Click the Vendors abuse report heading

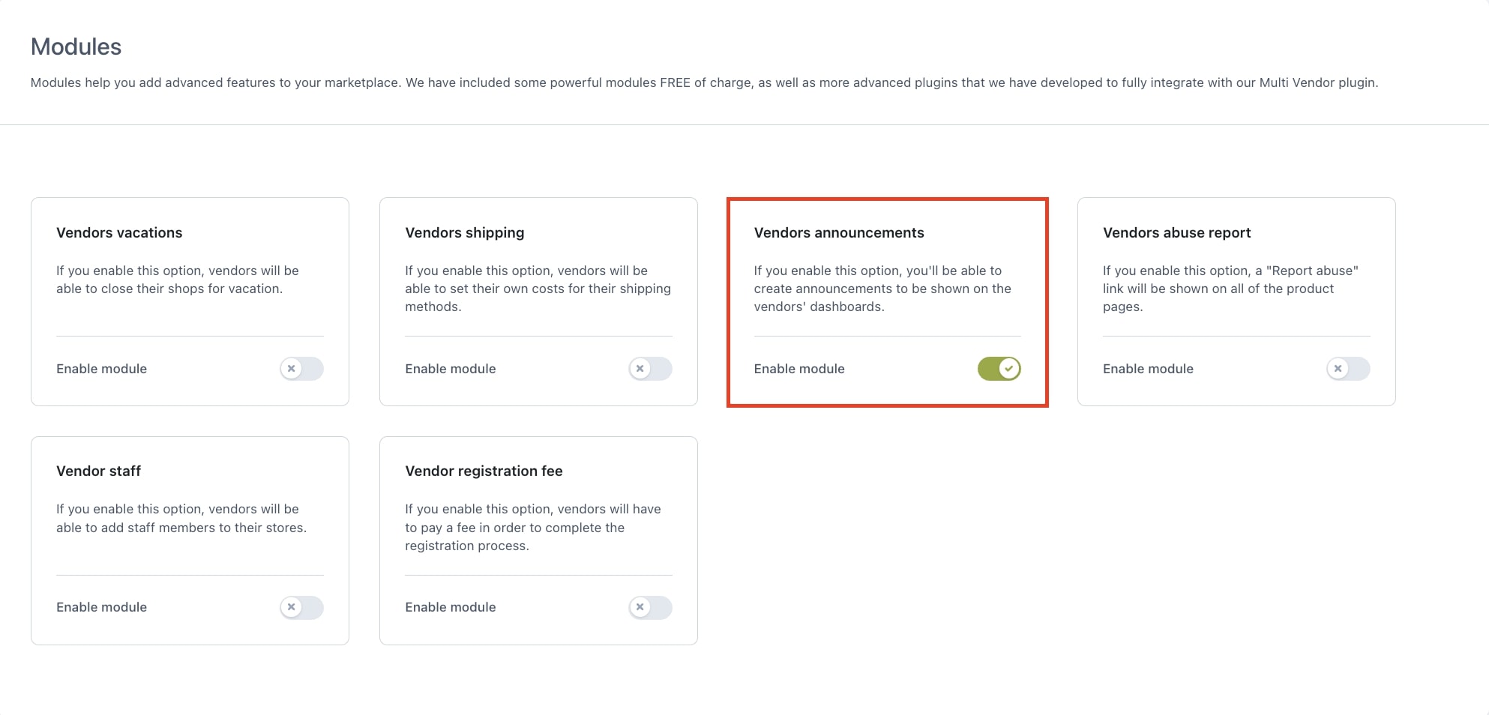tap(1176, 233)
